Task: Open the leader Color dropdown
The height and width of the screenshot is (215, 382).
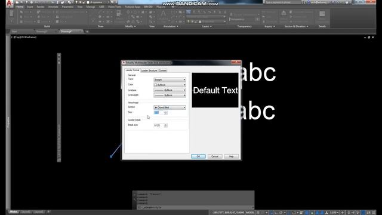Action: point(170,85)
